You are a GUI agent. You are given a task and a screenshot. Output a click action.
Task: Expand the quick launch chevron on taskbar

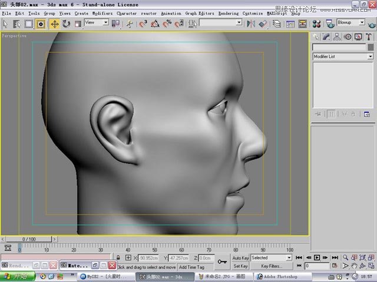[72, 274]
